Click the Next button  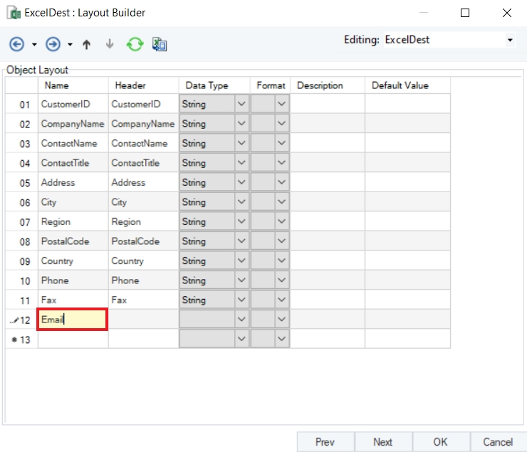coord(382,442)
